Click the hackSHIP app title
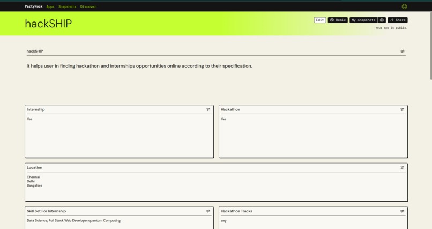This screenshot has width=432, height=229. click(48, 24)
